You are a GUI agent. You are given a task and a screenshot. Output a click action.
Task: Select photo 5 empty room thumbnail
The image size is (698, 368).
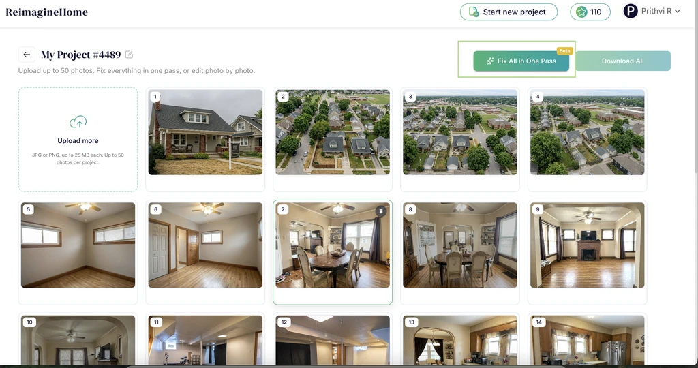78,245
